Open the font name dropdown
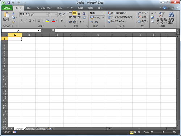Viewport: 181px width, 136px height. (47, 15)
